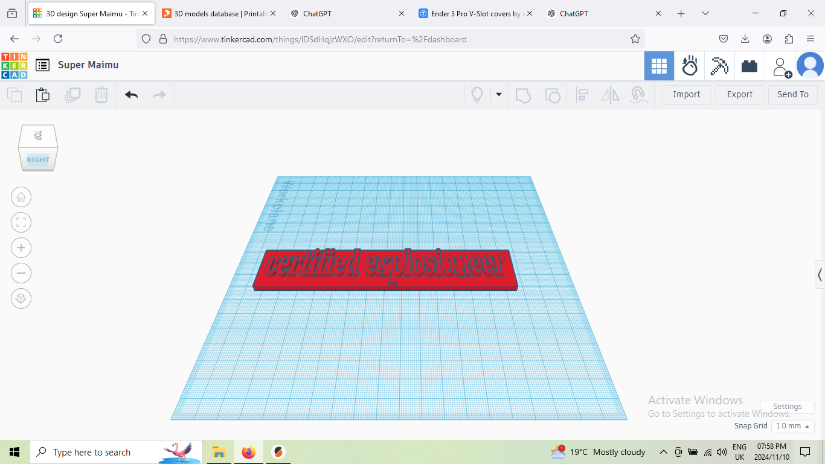The width and height of the screenshot is (825, 464).
Task: Edit the Super Maimu design name
Action: tap(88, 65)
